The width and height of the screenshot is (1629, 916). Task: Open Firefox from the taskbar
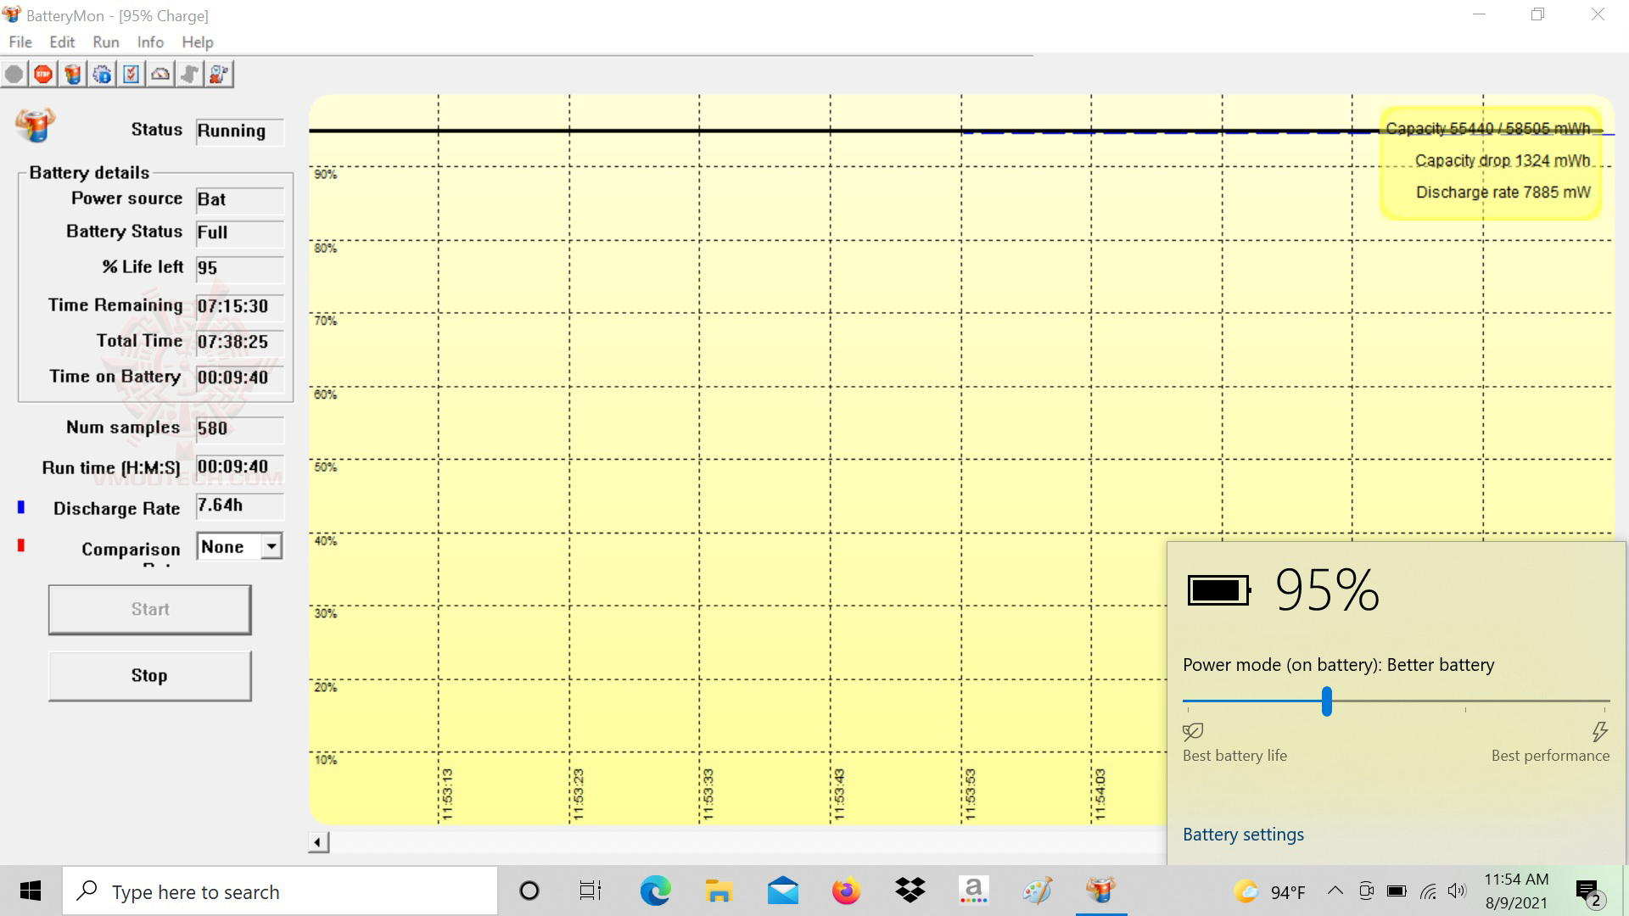click(x=846, y=891)
